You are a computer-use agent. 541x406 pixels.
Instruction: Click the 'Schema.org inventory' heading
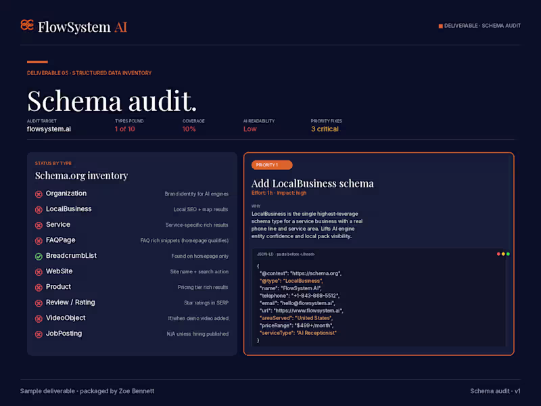click(81, 176)
